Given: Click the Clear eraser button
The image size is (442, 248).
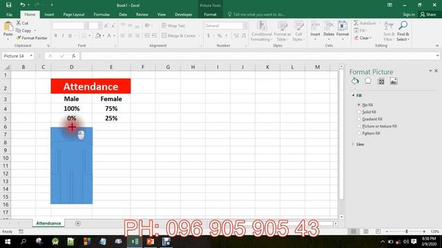Looking at the screenshot, I should coord(363,38).
